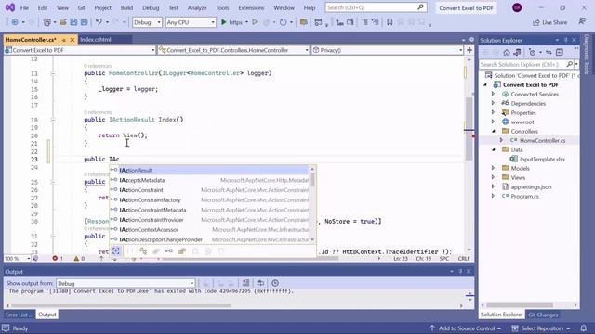Collapse the Controllers folder
This screenshot has width=595, height=334.
[x=494, y=132]
